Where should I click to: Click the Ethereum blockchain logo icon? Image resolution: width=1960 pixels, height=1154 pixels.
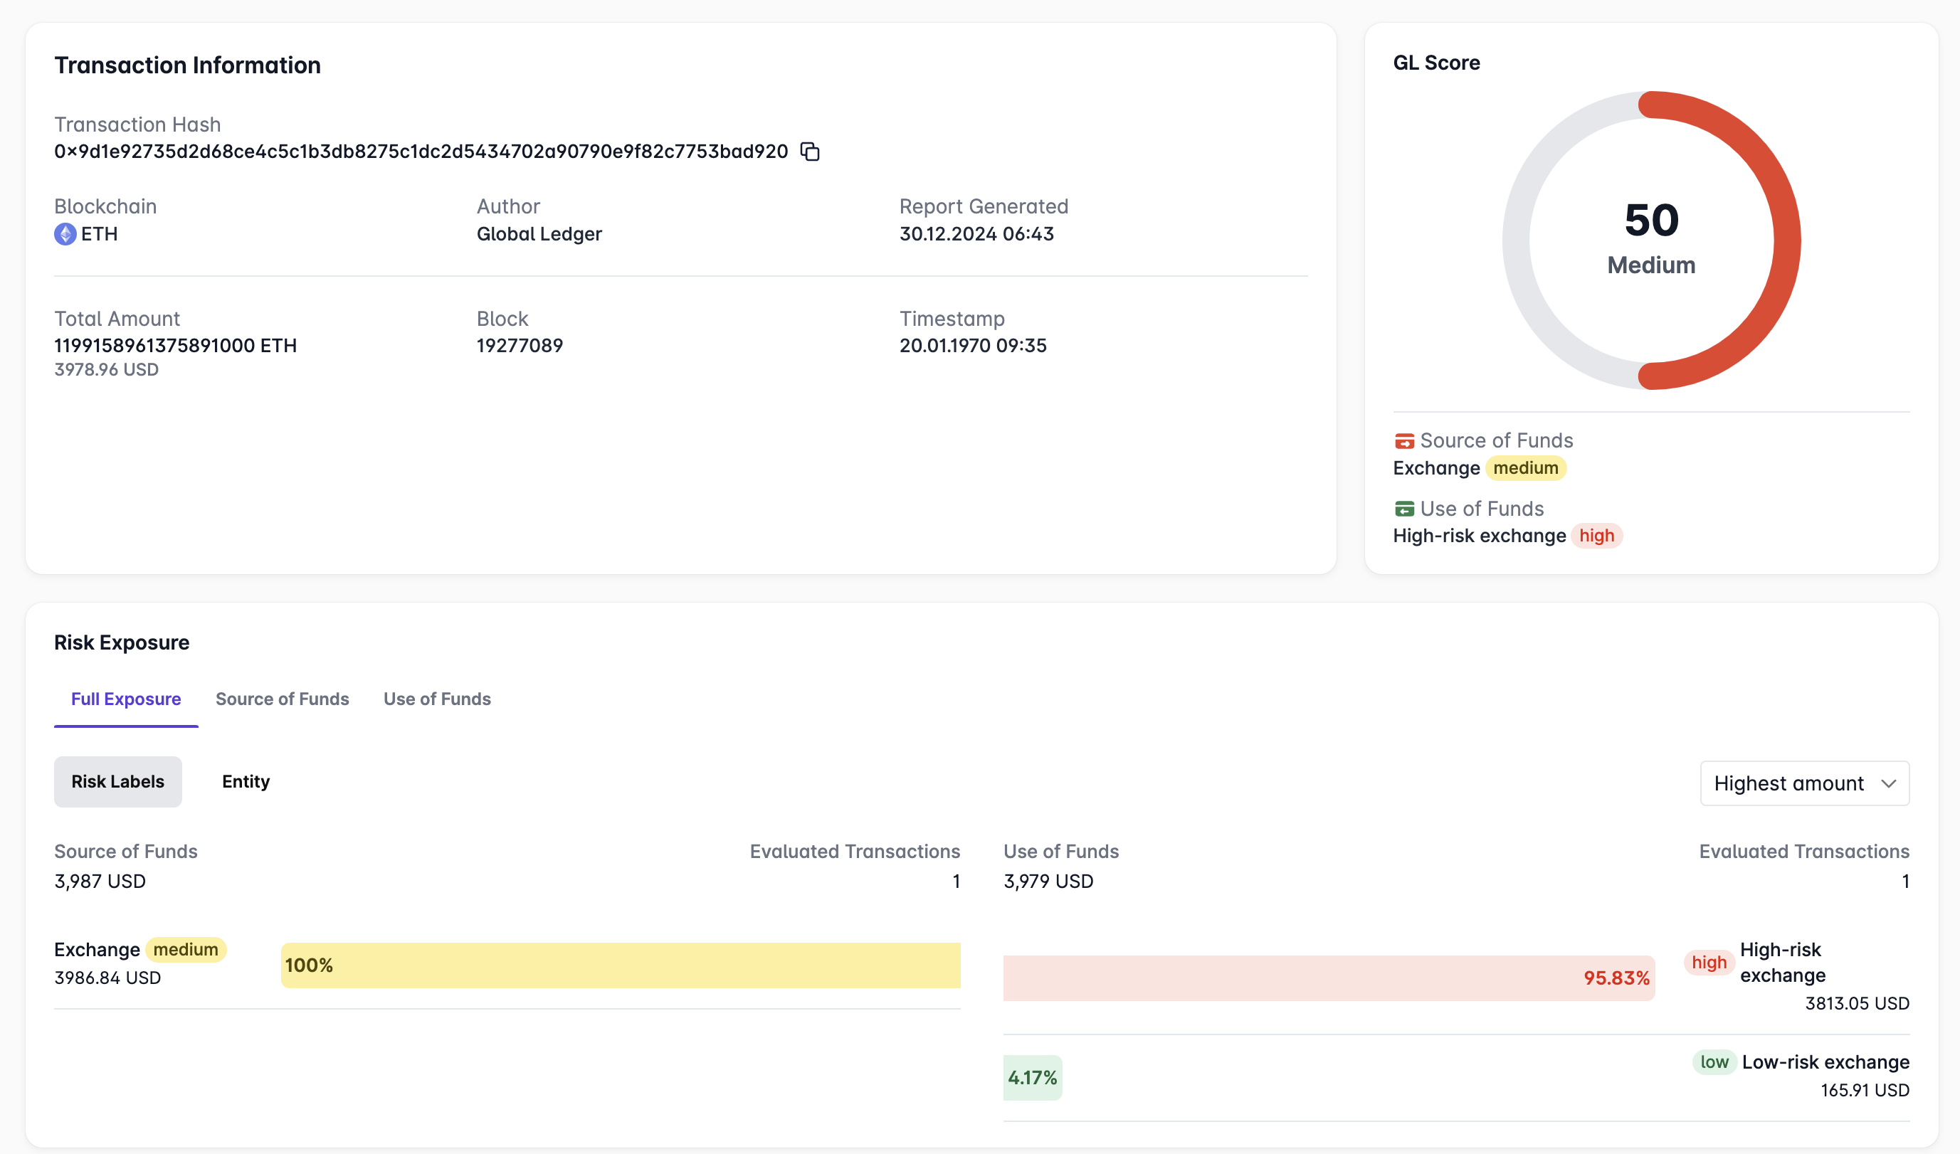click(65, 234)
